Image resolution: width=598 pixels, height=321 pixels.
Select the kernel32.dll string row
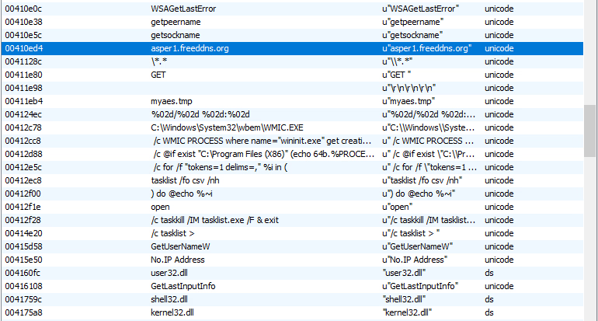[292, 312]
